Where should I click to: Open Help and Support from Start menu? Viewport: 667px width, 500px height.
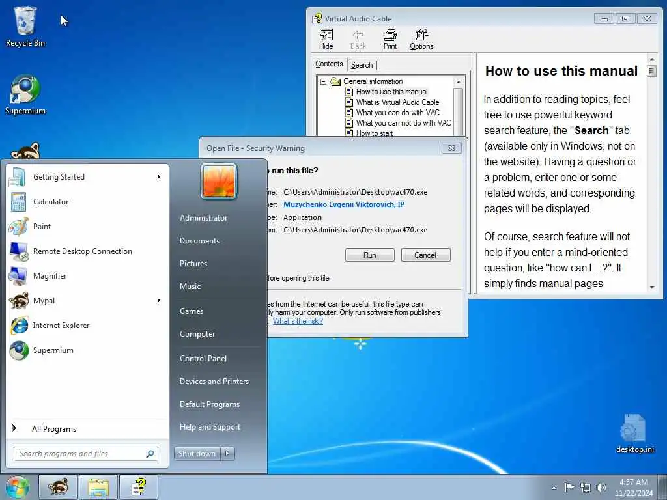click(210, 427)
